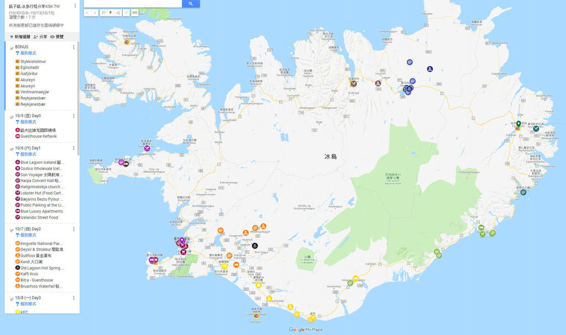Select the add directions tool

127,13
